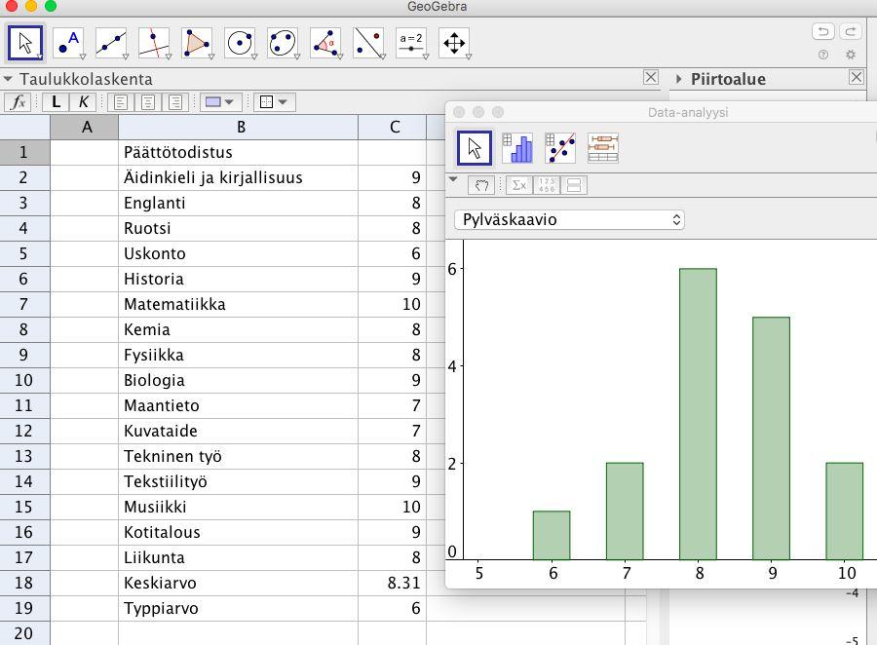877x645 pixels.
Task: Select the Angle tool
Action: (325, 43)
